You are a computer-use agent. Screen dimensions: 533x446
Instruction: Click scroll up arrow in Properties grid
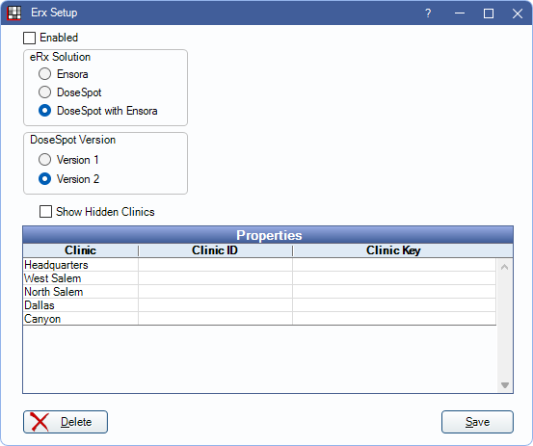504,267
